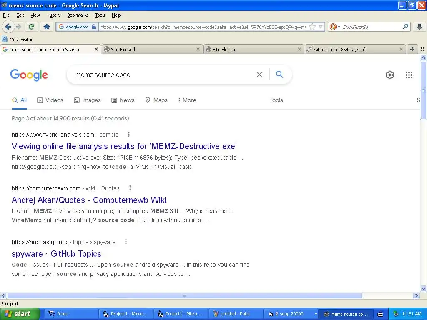This screenshot has height=320, width=427.
Task: Open the Google apps grid icon
Action: point(409,75)
